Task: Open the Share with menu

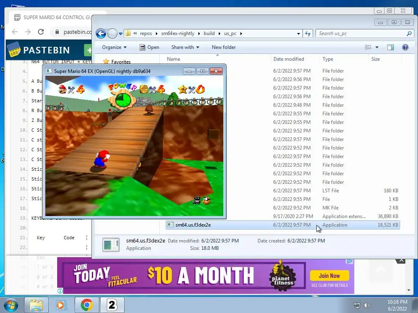Action: click(x=185, y=47)
